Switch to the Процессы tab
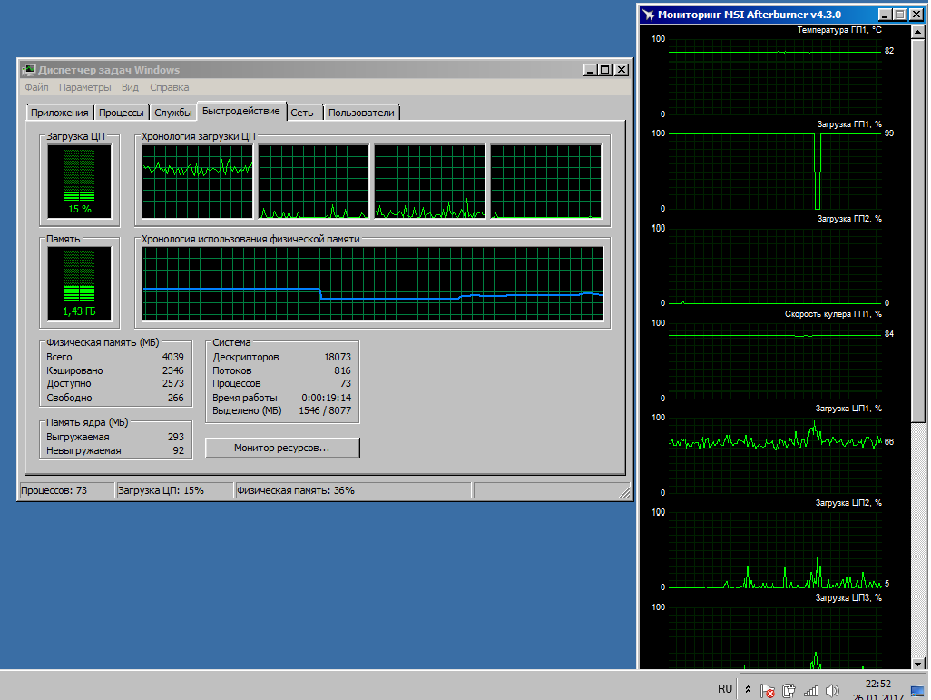This screenshot has height=700, width=931. point(121,113)
